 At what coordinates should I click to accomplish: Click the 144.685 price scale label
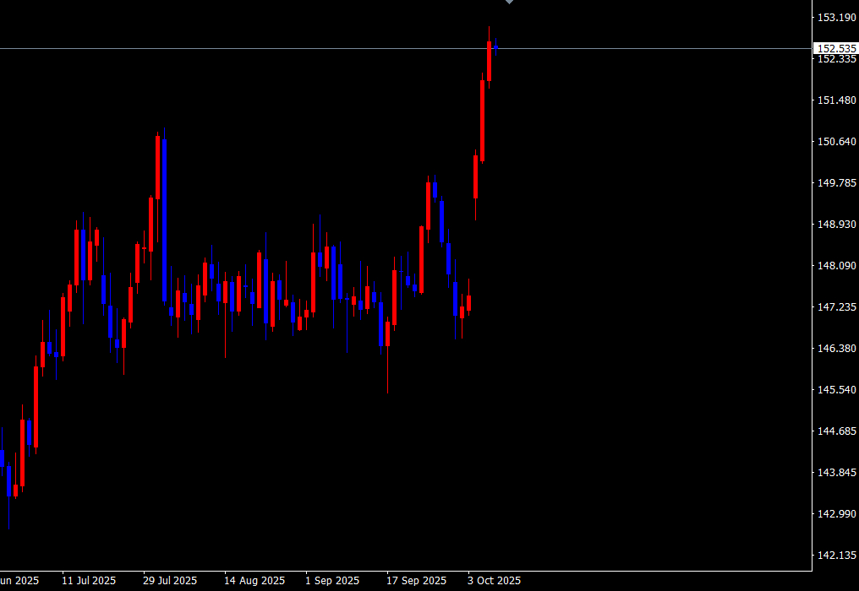coord(836,431)
